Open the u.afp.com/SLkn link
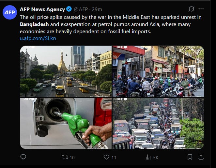 pyautogui.click(x=38, y=38)
